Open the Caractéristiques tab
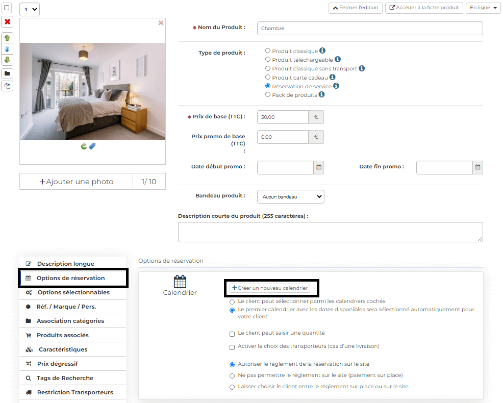This screenshot has height=403, width=503. pos(73,349)
